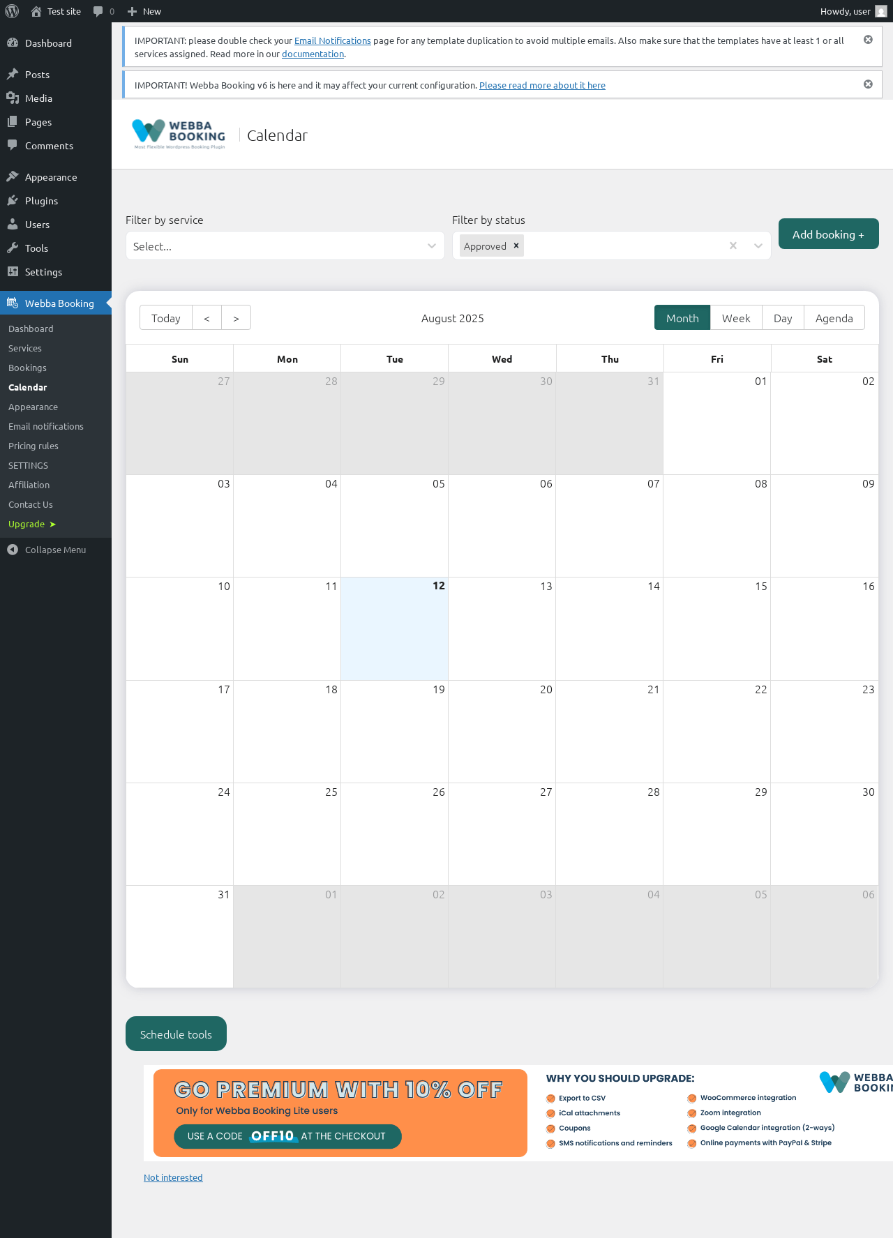Screen dimensions: 893x1238
Task: Open the Filter by service dropdown
Action: (285, 246)
